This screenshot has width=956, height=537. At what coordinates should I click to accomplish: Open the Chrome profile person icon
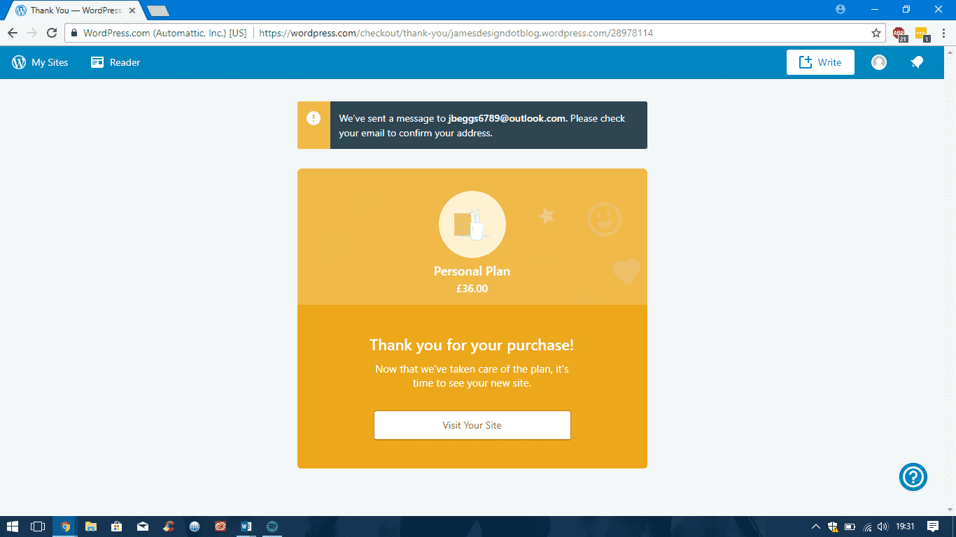pos(841,9)
